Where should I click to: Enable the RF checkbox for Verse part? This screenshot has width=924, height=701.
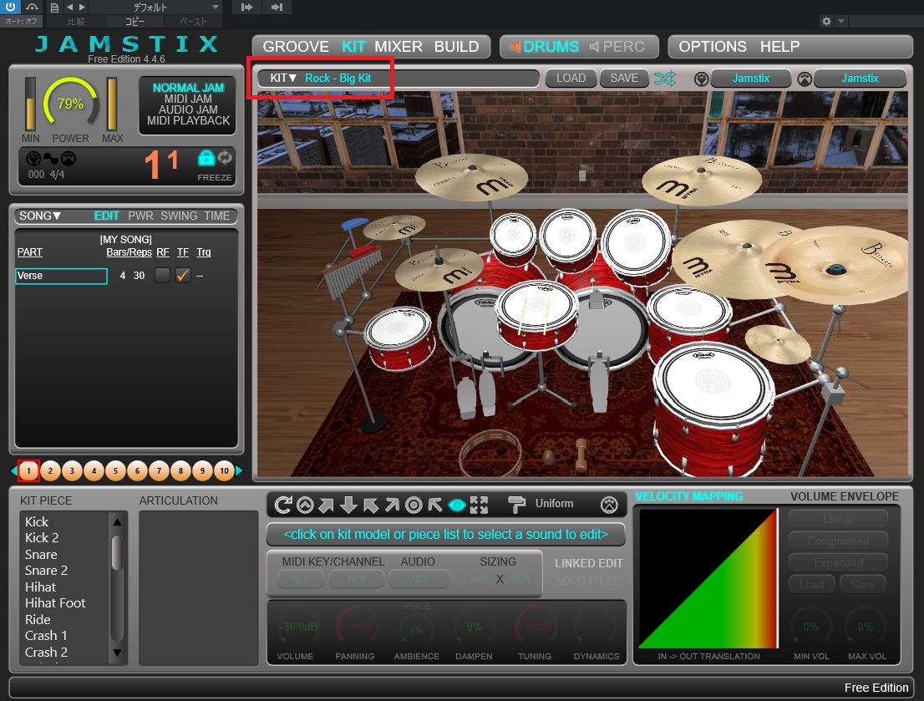pos(162,276)
